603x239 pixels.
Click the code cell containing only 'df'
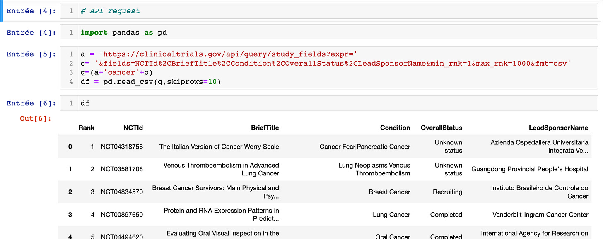point(329,103)
